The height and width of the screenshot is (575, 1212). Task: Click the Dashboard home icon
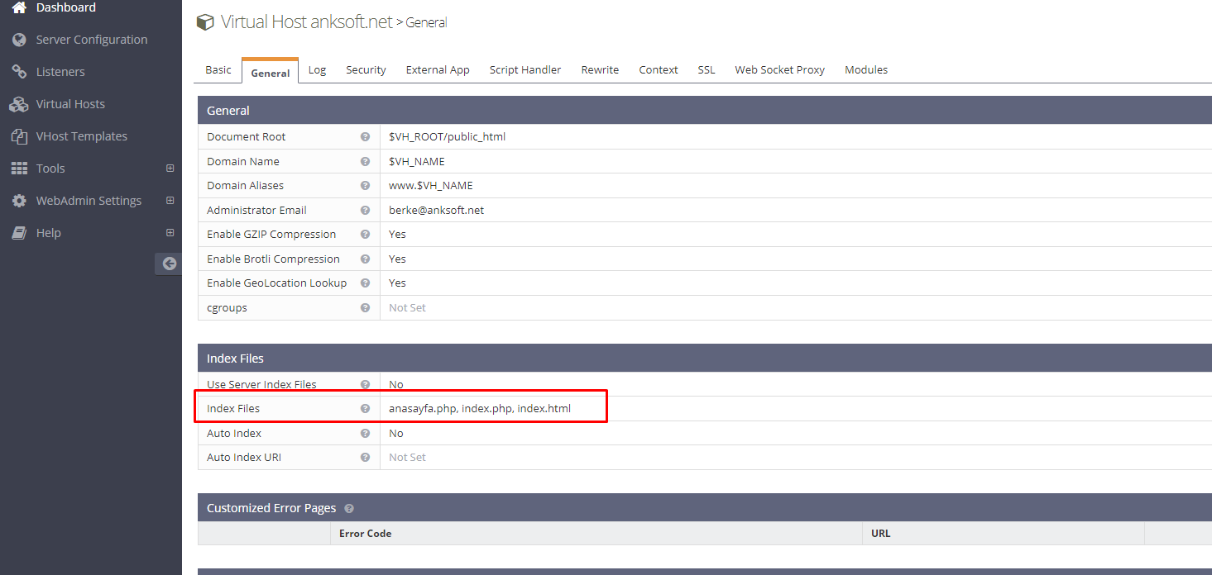click(19, 7)
